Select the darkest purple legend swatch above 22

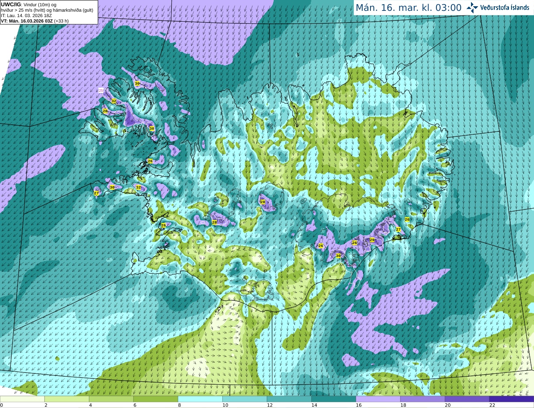click(x=512, y=399)
